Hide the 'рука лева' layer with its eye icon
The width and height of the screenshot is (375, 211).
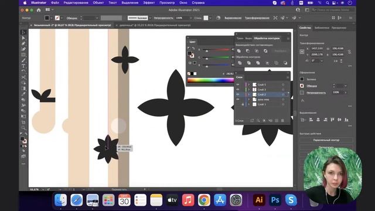click(238, 99)
